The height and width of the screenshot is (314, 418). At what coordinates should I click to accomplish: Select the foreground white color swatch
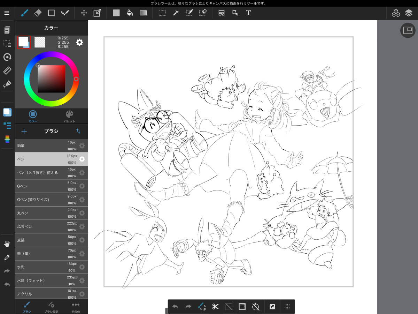tap(24, 42)
